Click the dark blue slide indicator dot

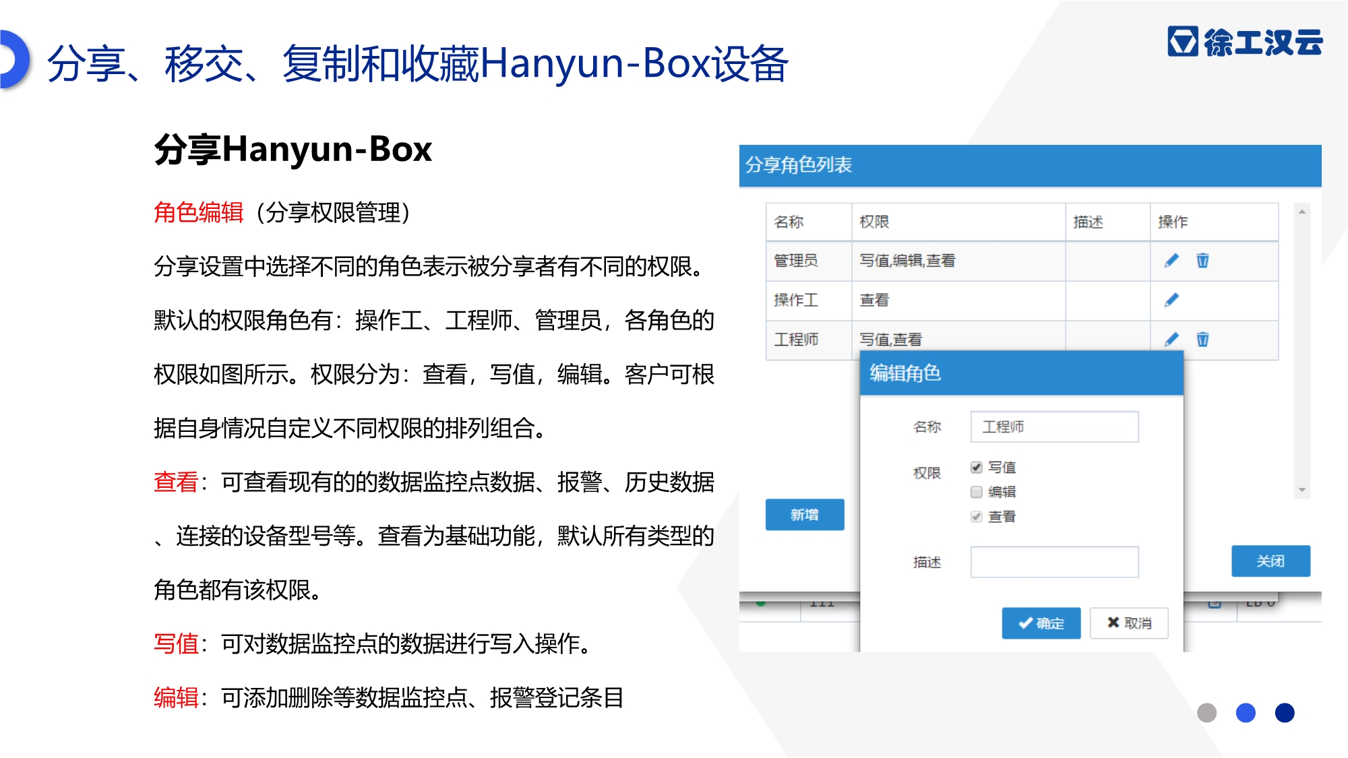[x=1285, y=713]
